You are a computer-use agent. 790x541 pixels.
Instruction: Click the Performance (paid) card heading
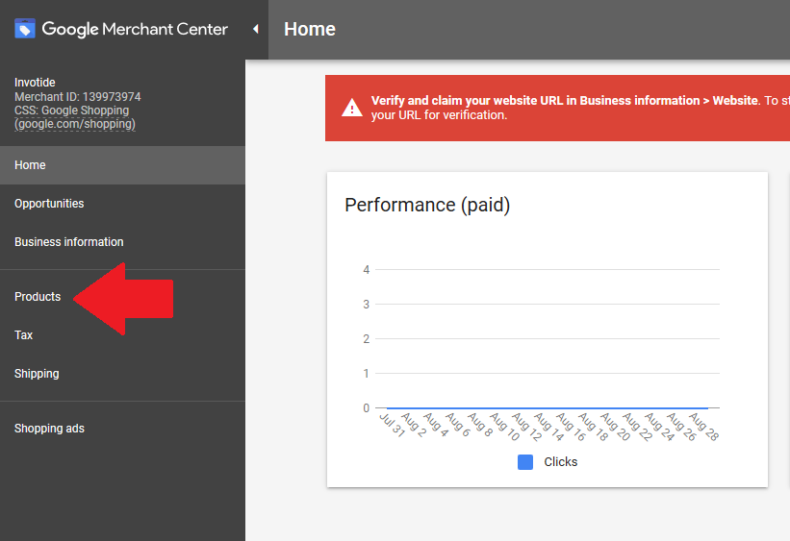(x=427, y=205)
